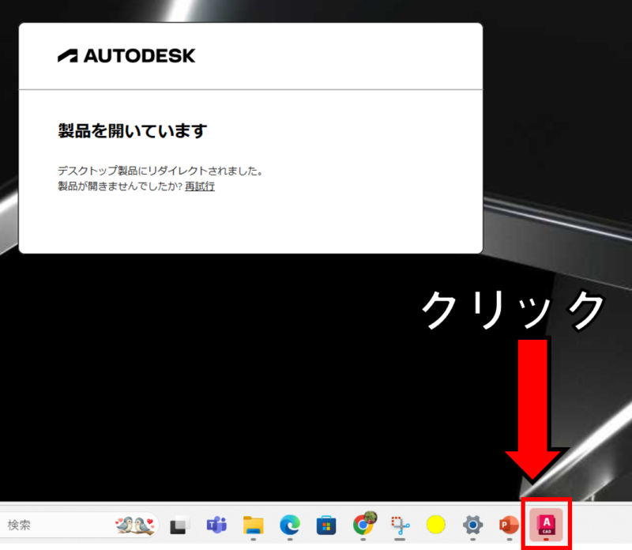Viewport: 632px width, 550px height.
Task: Launch Snipping Tool from the taskbar
Action: tap(400, 525)
